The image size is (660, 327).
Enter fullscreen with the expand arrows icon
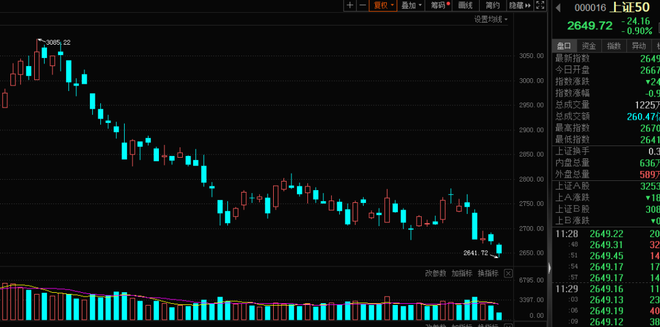540,6
